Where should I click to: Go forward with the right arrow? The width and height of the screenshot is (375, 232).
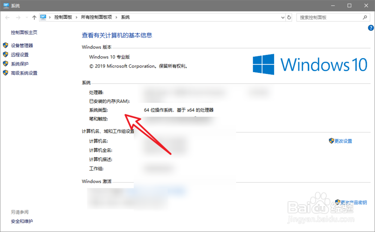point(18,18)
